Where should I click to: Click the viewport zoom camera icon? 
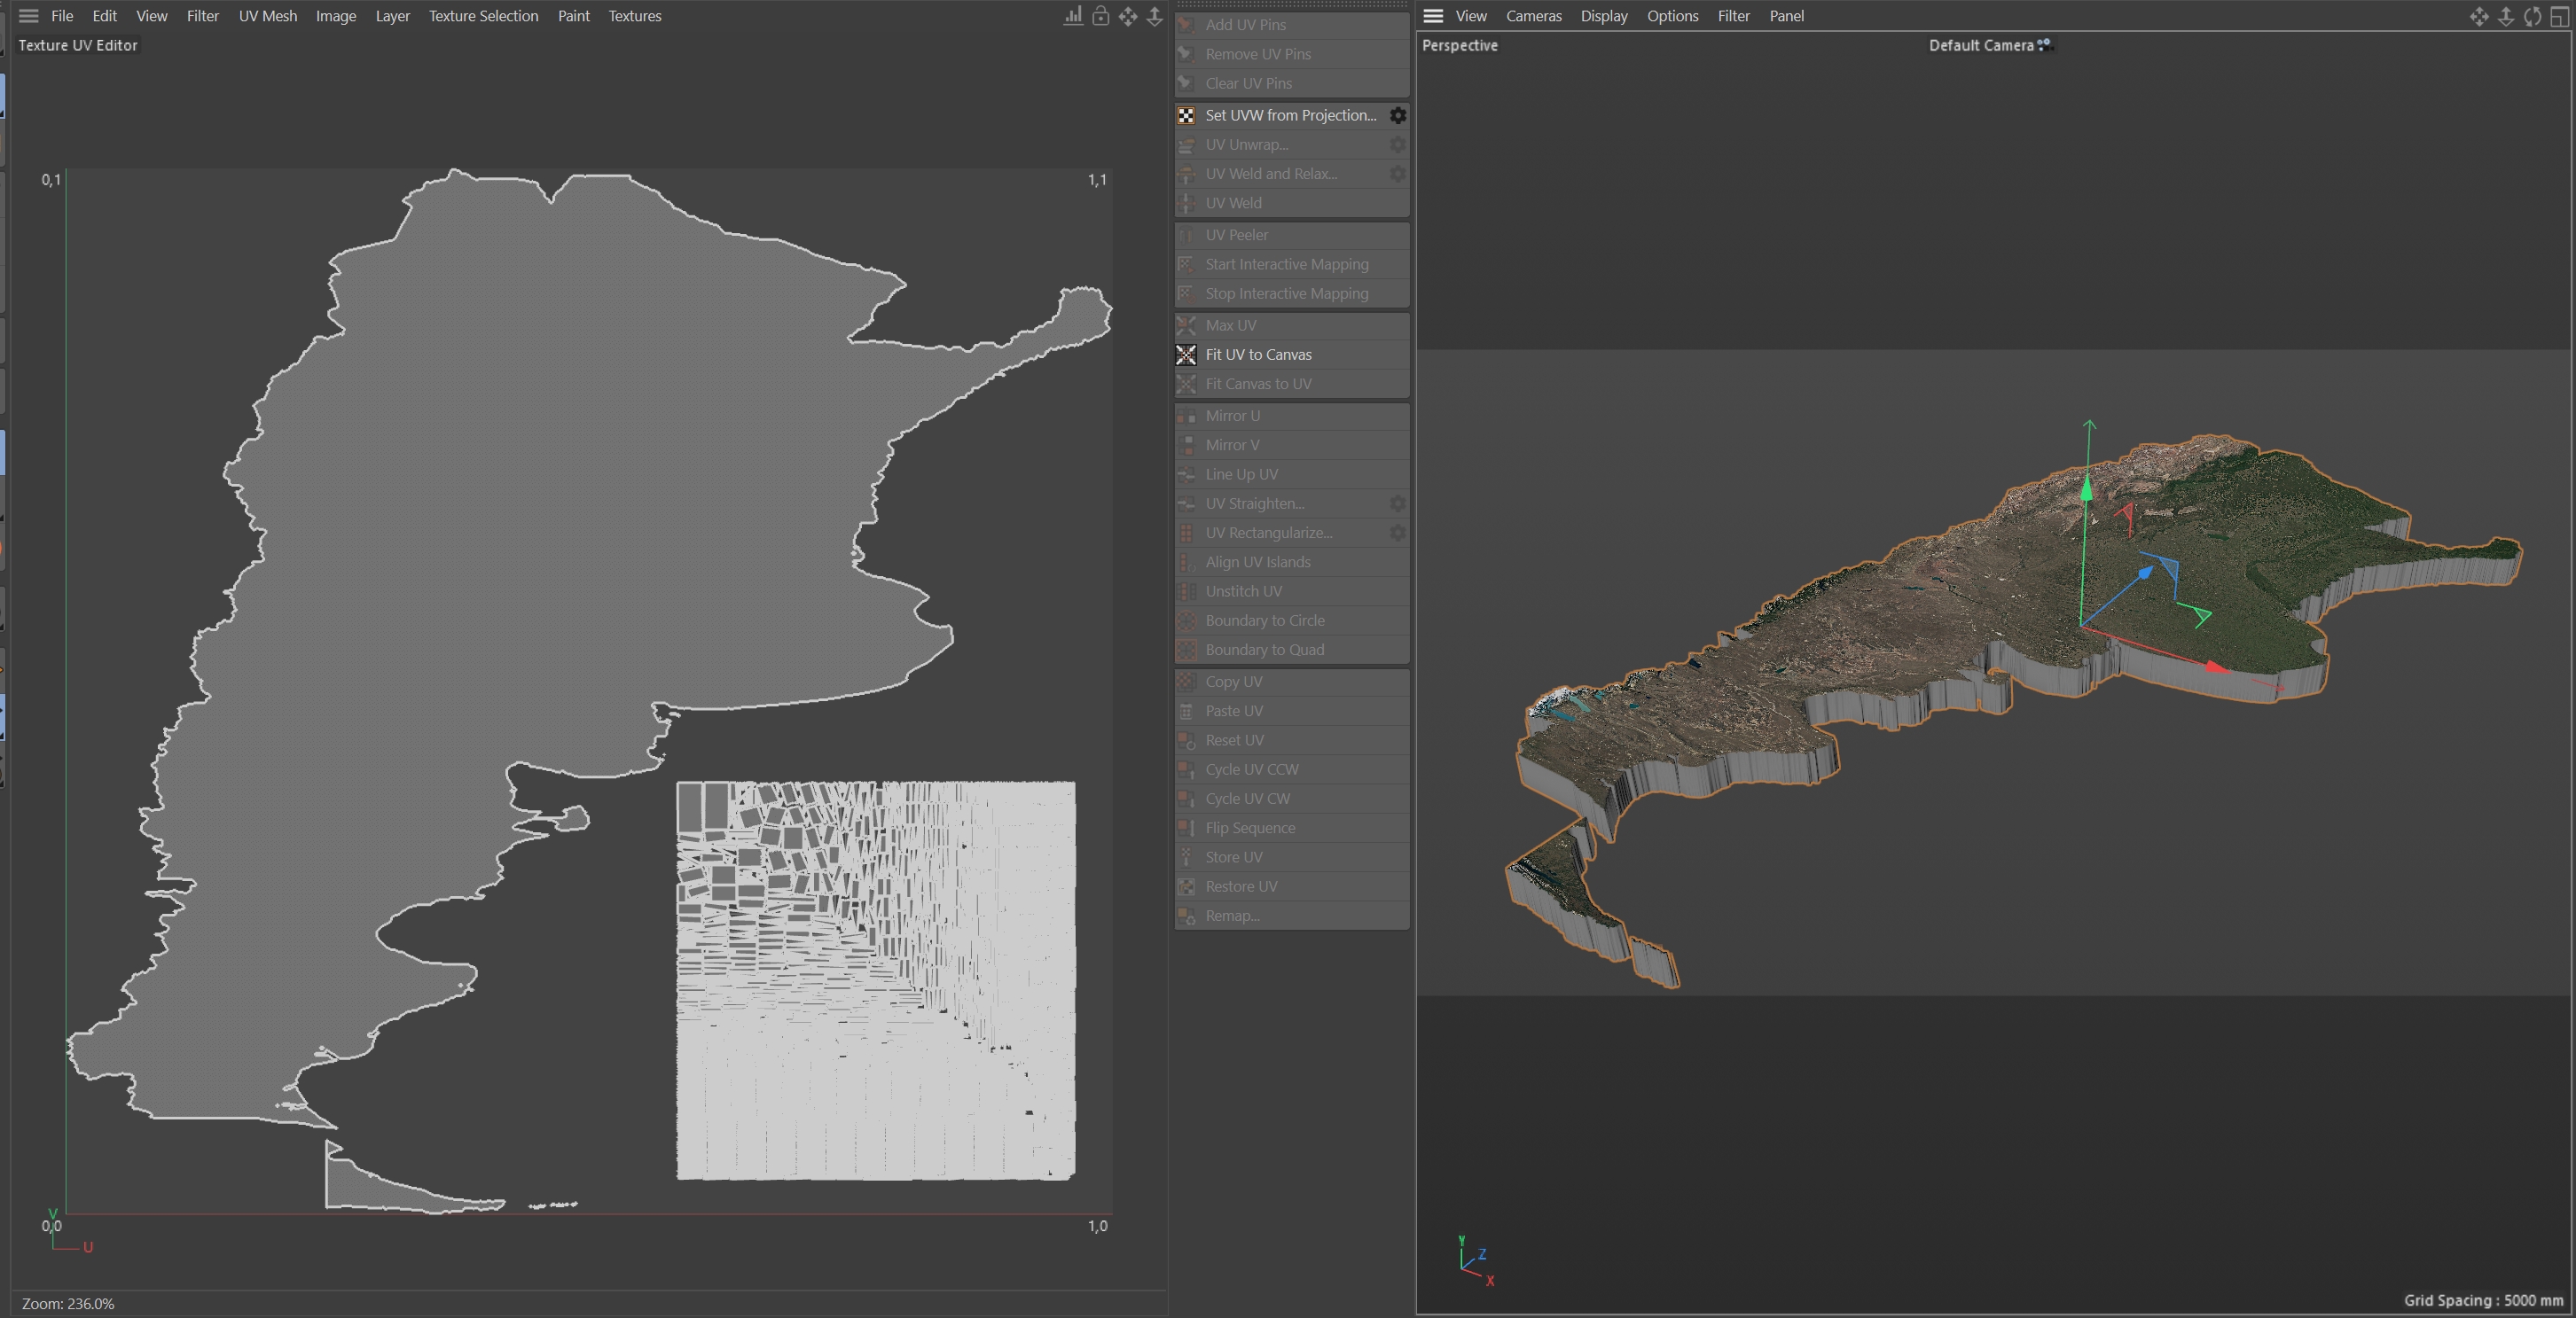tap(2506, 16)
